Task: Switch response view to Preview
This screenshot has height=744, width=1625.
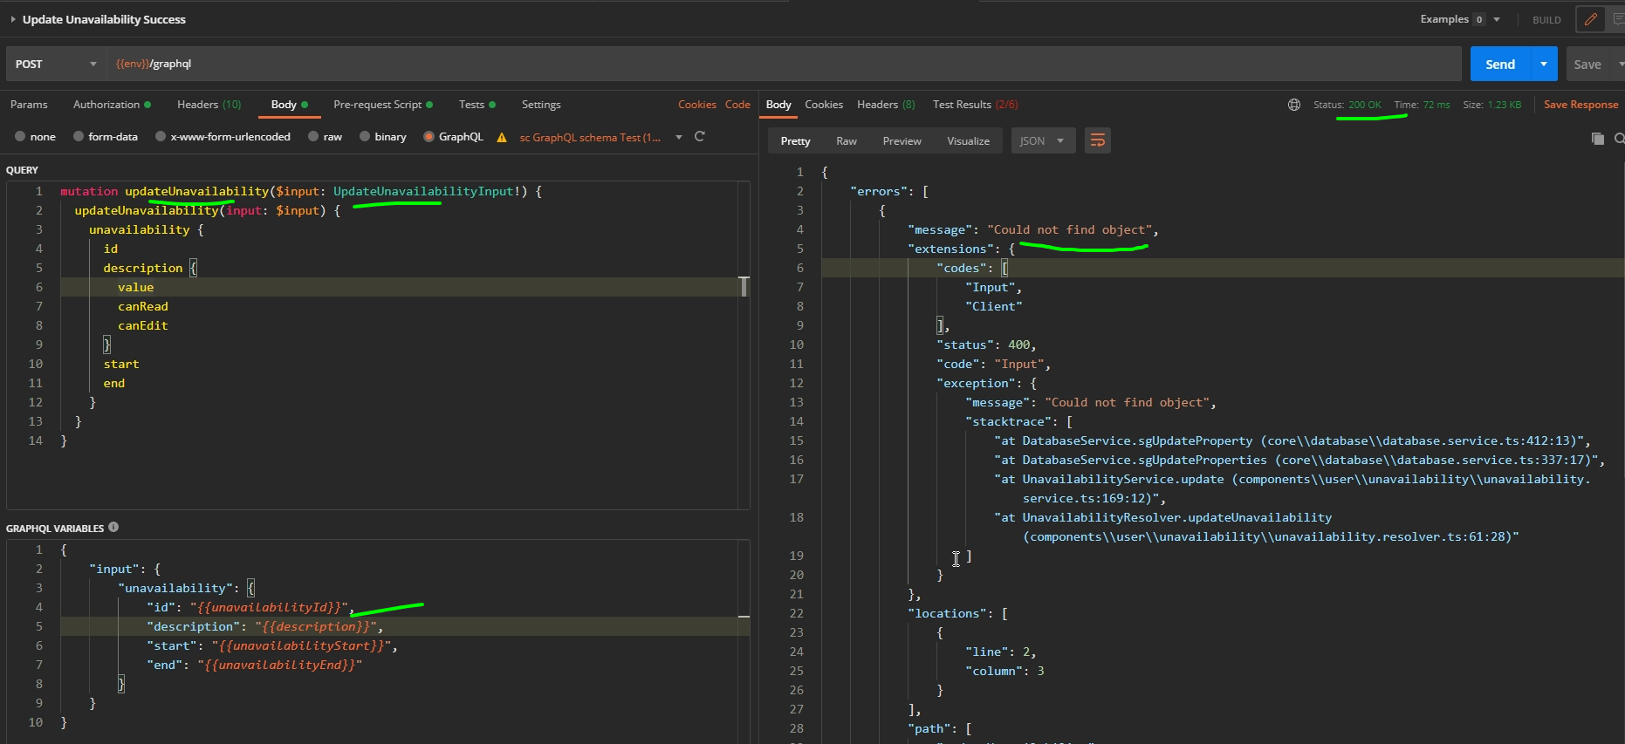Action: click(x=902, y=140)
